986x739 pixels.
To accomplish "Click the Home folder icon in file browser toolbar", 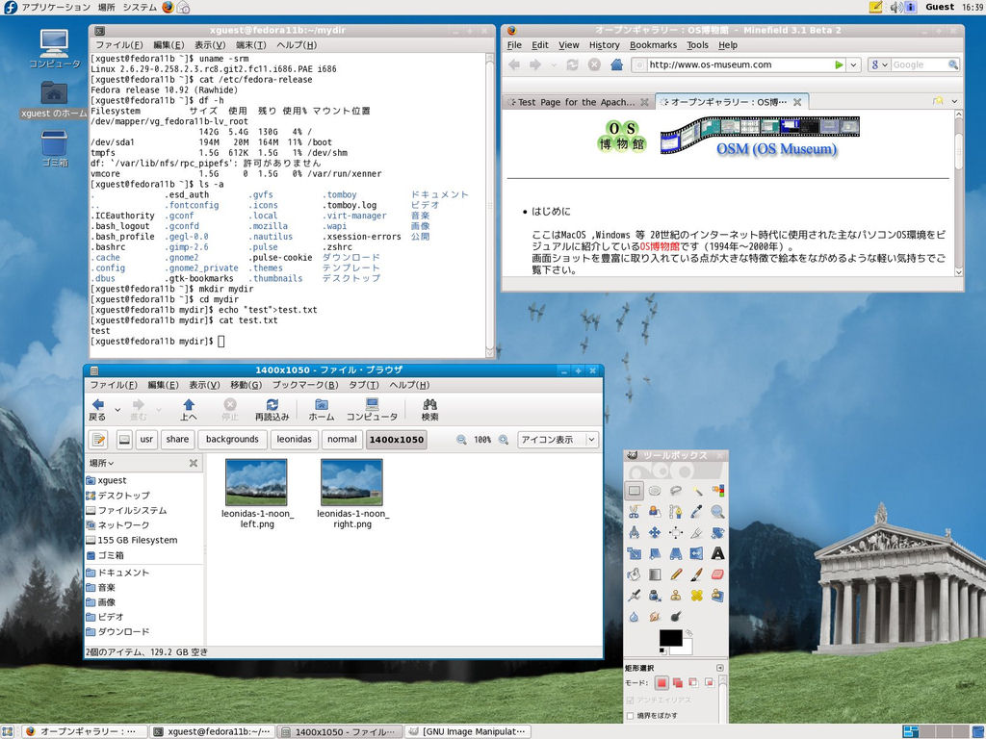I will tap(322, 409).
